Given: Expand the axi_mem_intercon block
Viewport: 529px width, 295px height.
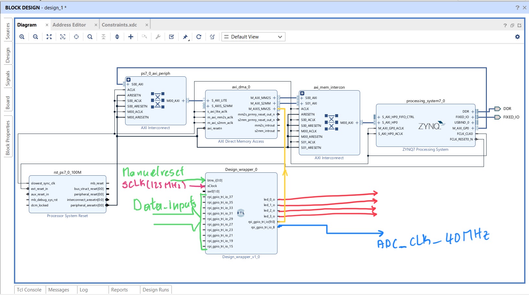Looking at the screenshot, I should (302, 93).
